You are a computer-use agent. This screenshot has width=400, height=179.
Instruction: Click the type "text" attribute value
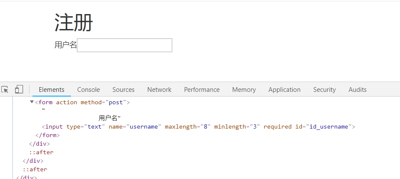(94, 127)
